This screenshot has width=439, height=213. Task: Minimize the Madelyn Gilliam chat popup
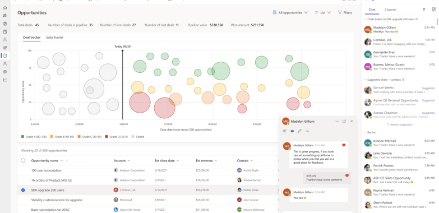coord(337,121)
